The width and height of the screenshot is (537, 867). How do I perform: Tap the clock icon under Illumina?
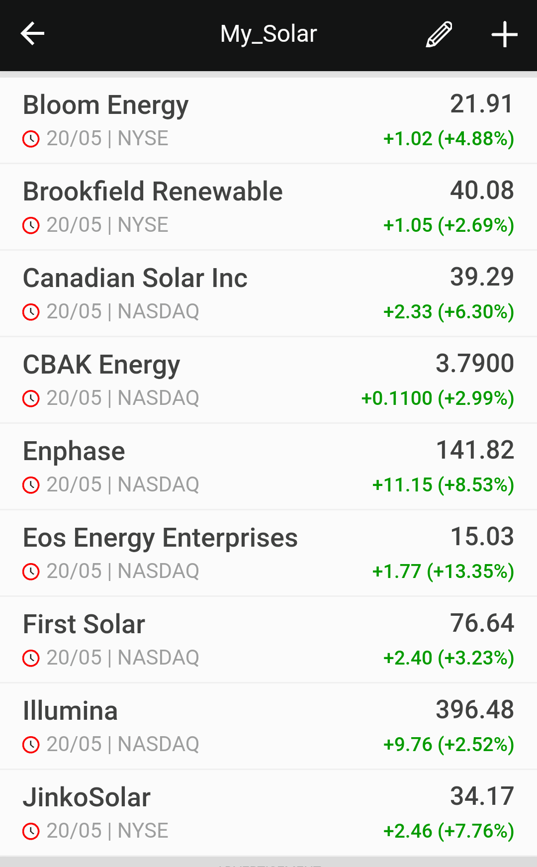31,745
